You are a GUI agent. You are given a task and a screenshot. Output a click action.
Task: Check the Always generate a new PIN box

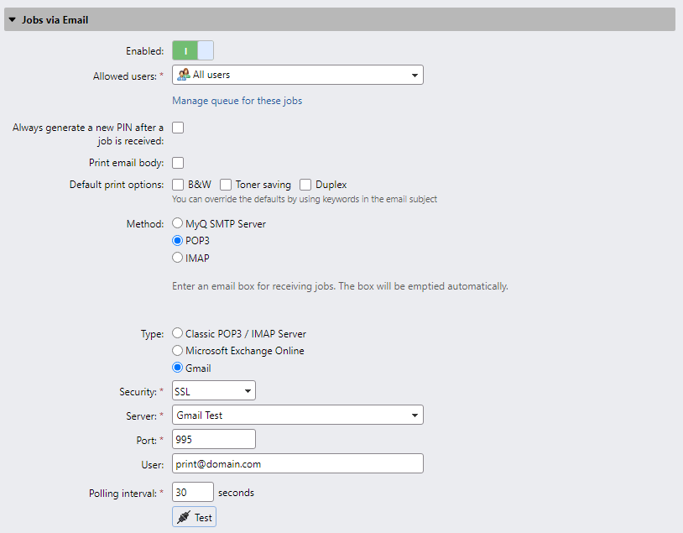tap(177, 128)
